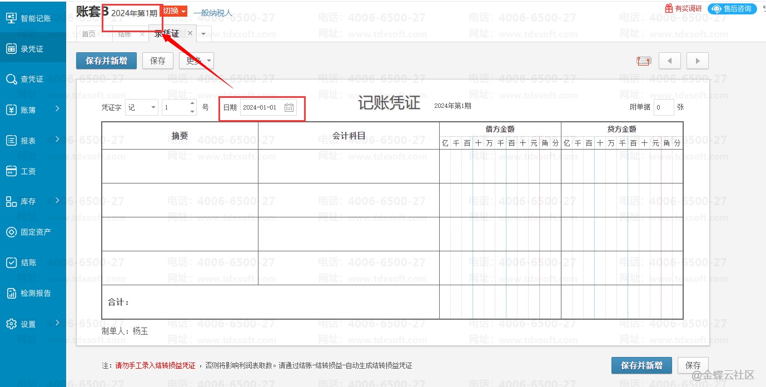Expand the 设置 sidebar submenu
The image size is (766, 387).
[x=58, y=322]
